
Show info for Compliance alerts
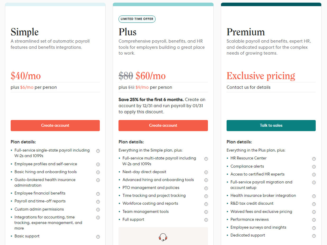pyautogui.click(x=314, y=167)
